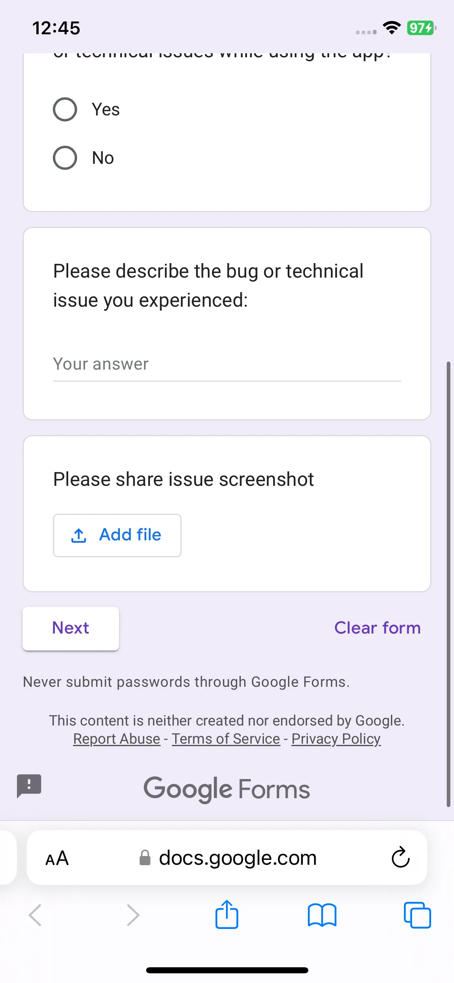
Task: Tap the bug description answer field
Action: pyautogui.click(x=227, y=364)
